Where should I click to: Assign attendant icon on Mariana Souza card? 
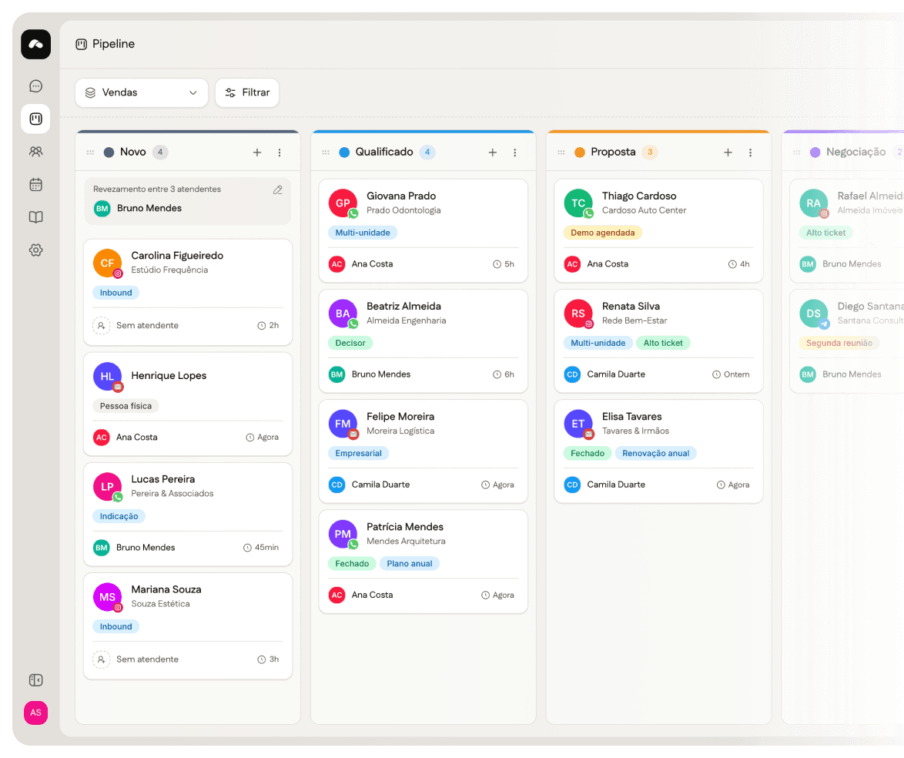[x=102, y=659]
